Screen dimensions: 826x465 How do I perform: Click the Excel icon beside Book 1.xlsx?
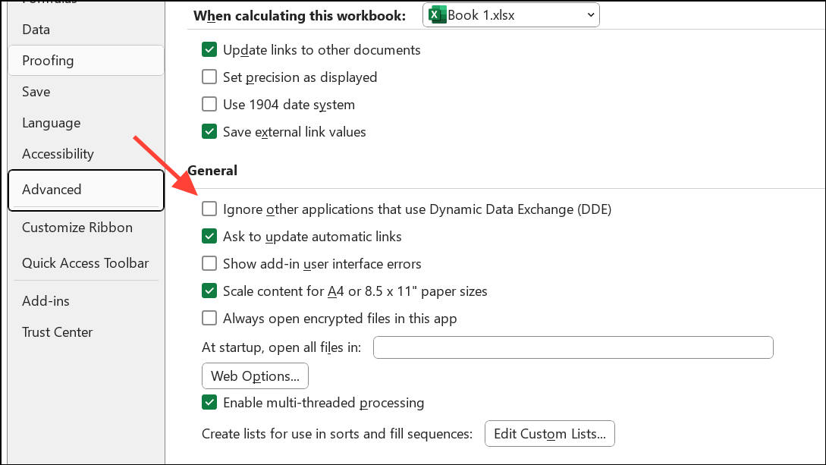coord(436,15)
